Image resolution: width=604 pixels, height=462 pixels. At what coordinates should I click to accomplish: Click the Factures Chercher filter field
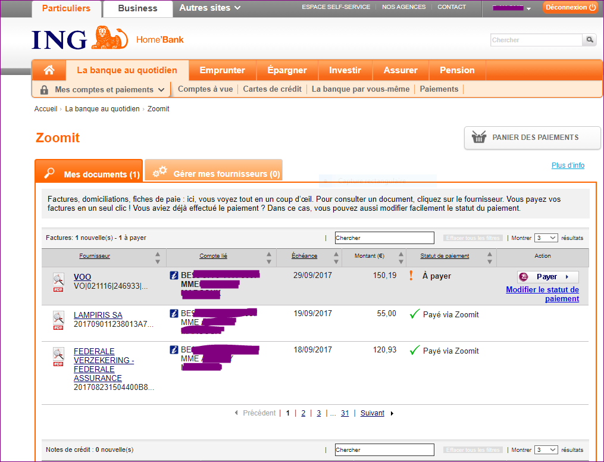tap(384, 238)
